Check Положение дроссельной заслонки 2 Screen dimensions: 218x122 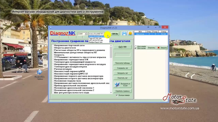[53, 90]
